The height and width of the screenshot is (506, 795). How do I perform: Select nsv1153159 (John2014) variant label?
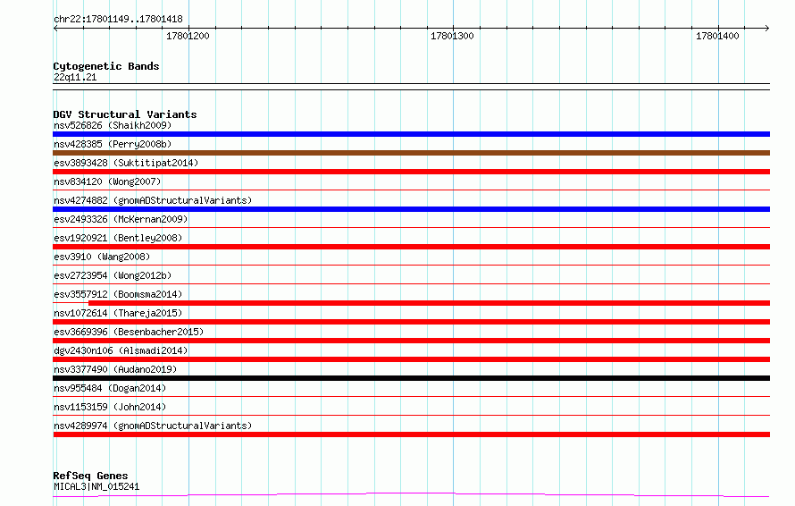pyautogui.click(x=110, y=407)
